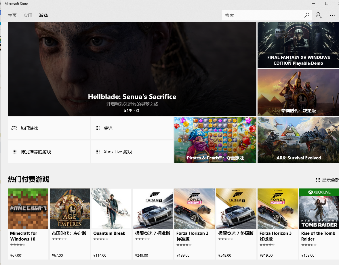Switch to the 应用 tab
This screenshot has width=339, height=265.
[28, 15]
